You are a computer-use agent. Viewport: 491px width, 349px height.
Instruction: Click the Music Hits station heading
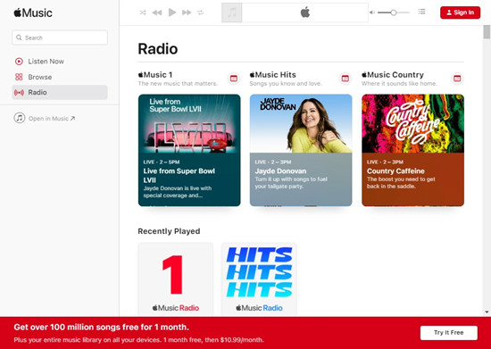coord(273,75)
